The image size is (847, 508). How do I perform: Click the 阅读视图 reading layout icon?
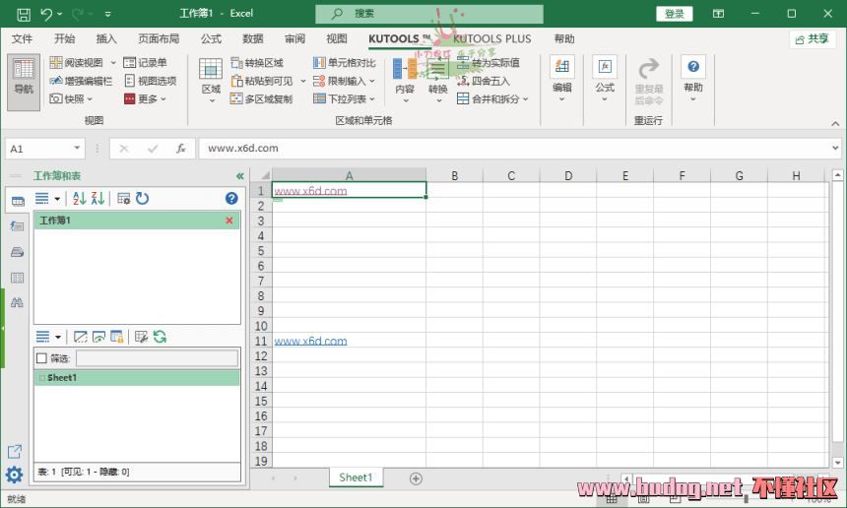tap(55, 63)
